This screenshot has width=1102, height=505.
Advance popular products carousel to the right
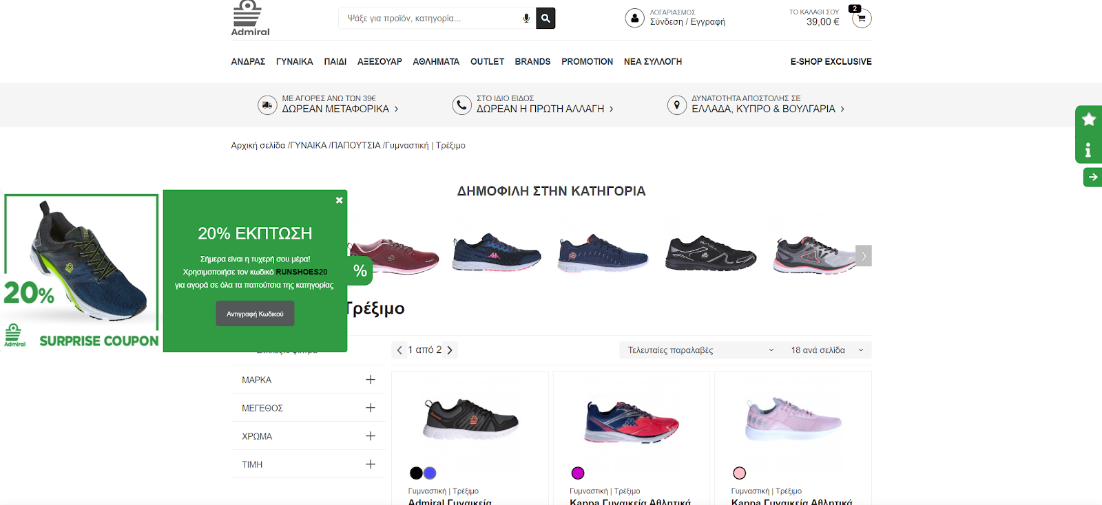click(864, 256)
